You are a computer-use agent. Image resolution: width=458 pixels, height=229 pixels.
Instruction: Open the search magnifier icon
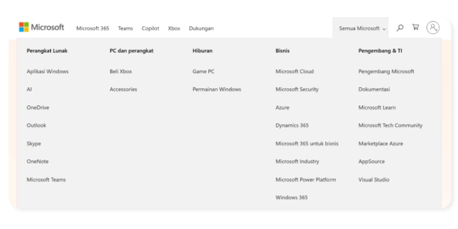(400, 28)
